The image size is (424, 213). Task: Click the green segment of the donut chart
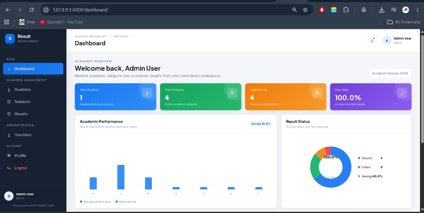coord(315,167)
